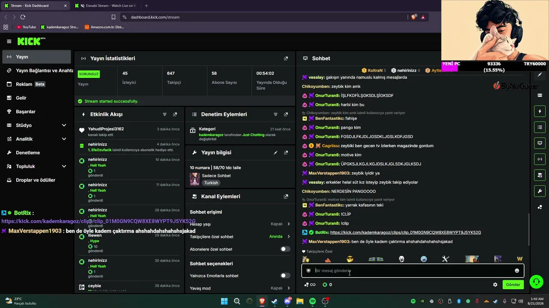
Task: Pop out the Yayın bilgisi panel
Action: point(286,153)
